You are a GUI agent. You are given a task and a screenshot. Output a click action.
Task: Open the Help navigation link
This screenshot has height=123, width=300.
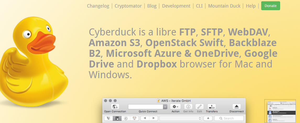tap(251, 6)
